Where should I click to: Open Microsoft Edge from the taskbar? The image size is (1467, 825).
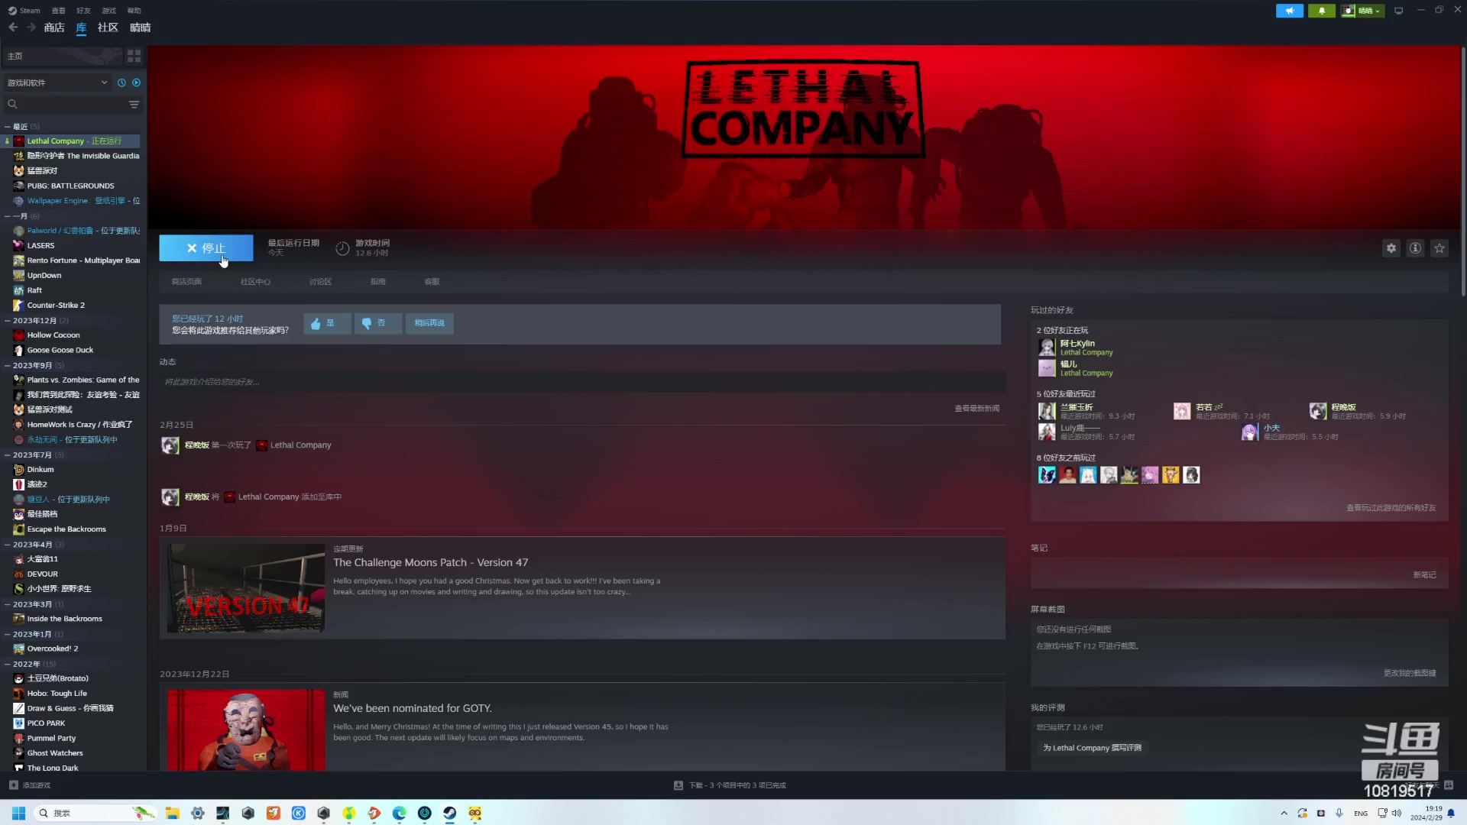[x=399, y=813]
